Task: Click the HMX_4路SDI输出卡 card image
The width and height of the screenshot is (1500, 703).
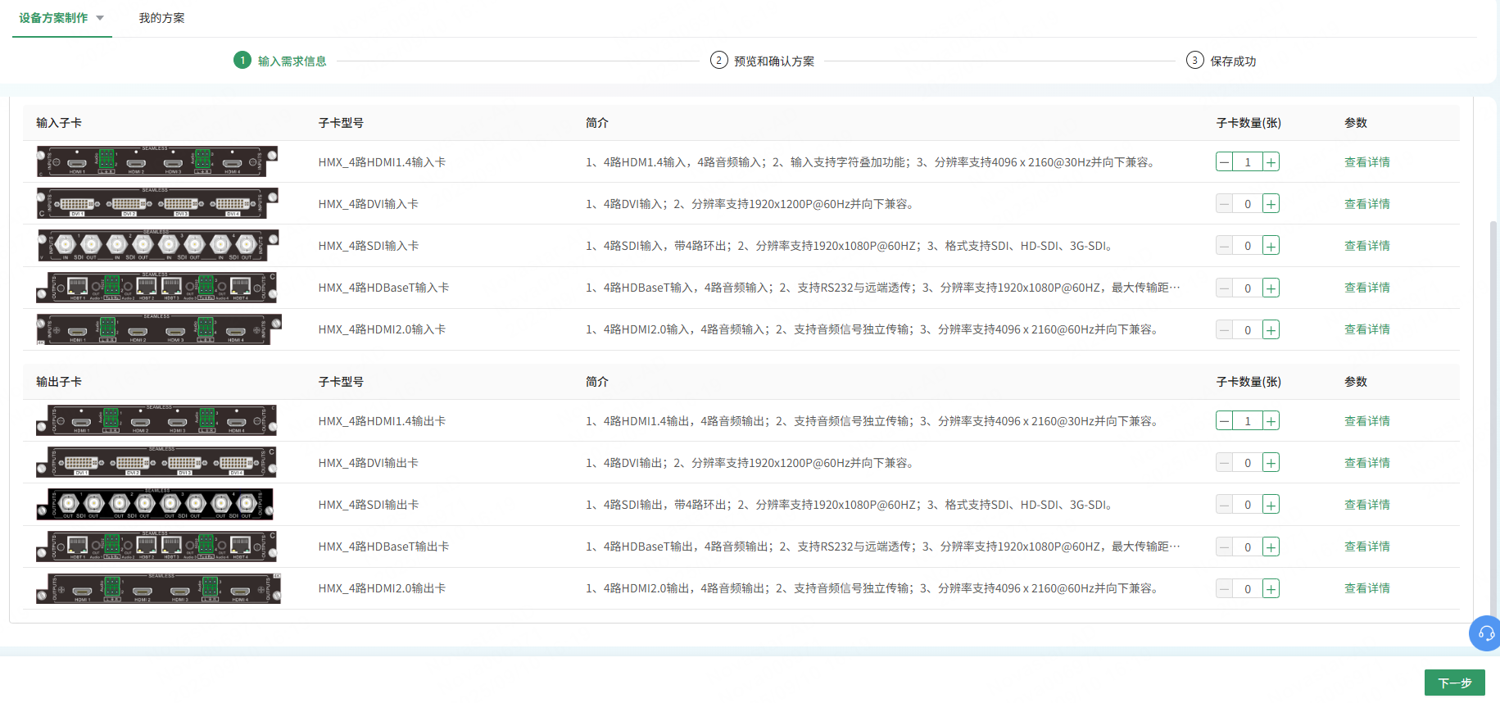Action: (155, 505)
